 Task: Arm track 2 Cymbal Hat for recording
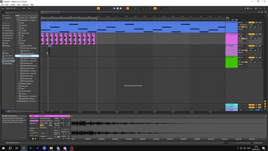click(260, 34)
